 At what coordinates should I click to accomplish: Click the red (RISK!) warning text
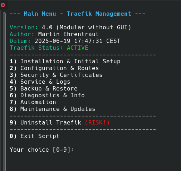tap(97, 123)
